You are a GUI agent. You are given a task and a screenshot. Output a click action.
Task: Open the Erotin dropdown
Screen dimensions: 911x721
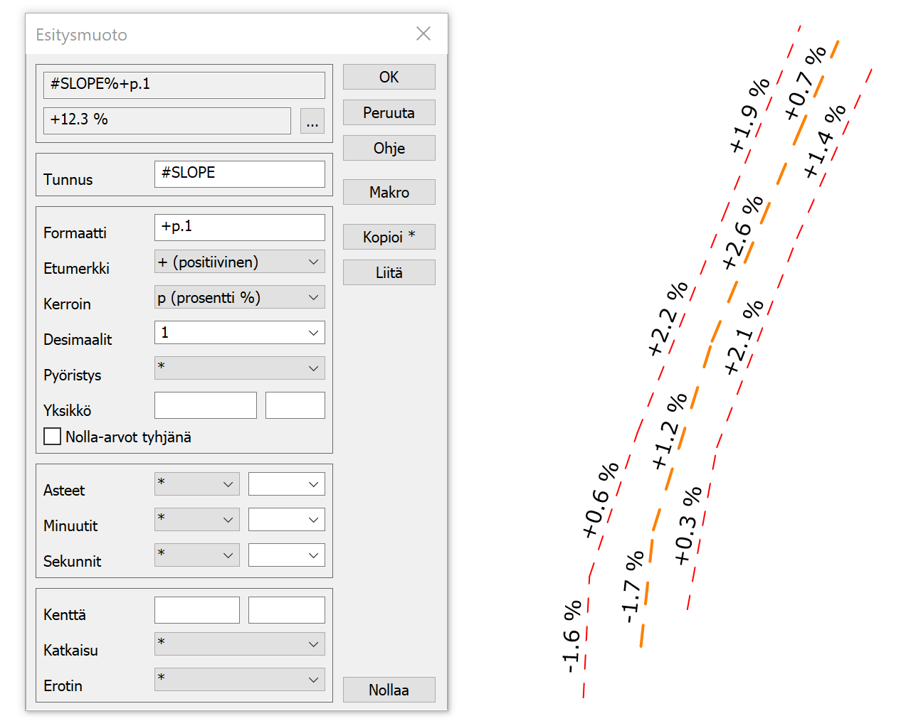239,680
